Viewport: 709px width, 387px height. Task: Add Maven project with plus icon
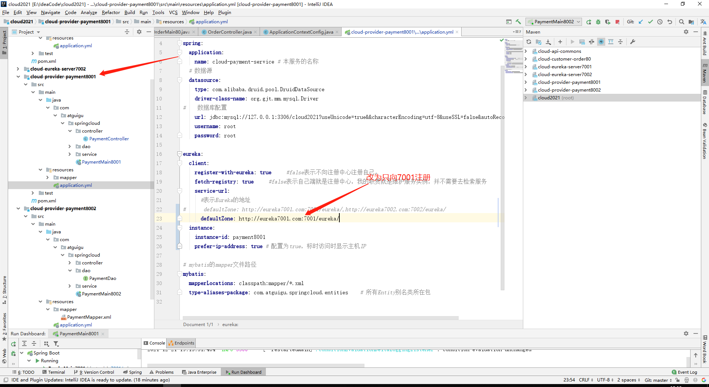(560, 42)
